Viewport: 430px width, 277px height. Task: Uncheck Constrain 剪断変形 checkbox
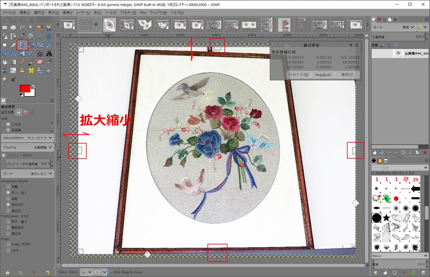(8, 205)
